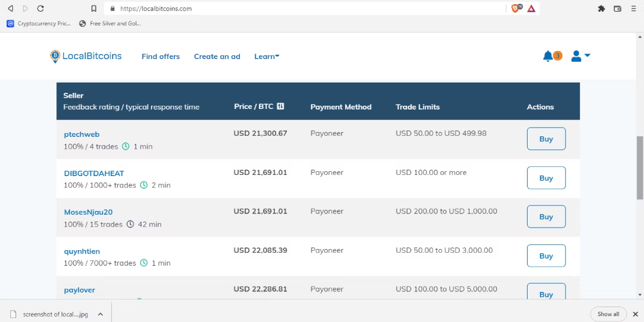Viewport: 644px width, 322px height.
Task: Open the Create an ad page
Action: click(217, 56)
